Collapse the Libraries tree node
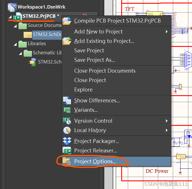This screenshot has height=189, width=192. click(15, 44)
